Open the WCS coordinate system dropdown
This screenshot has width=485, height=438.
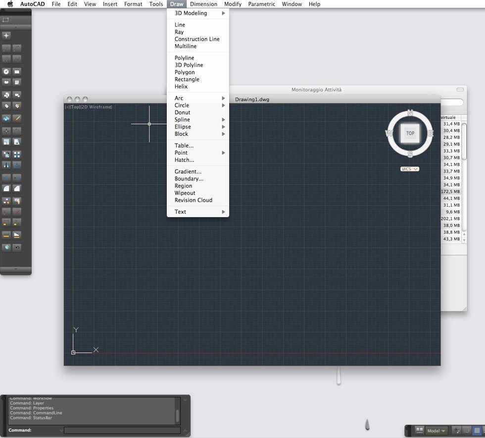click(410, 169)
